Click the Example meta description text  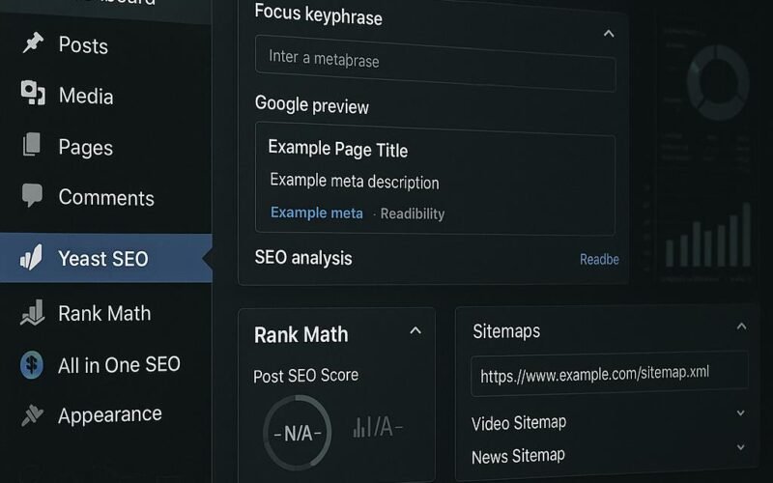pyautogui.click(x=355, y=182)
